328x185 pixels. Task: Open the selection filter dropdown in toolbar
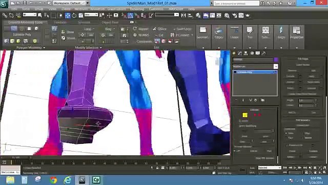point(30,15)
